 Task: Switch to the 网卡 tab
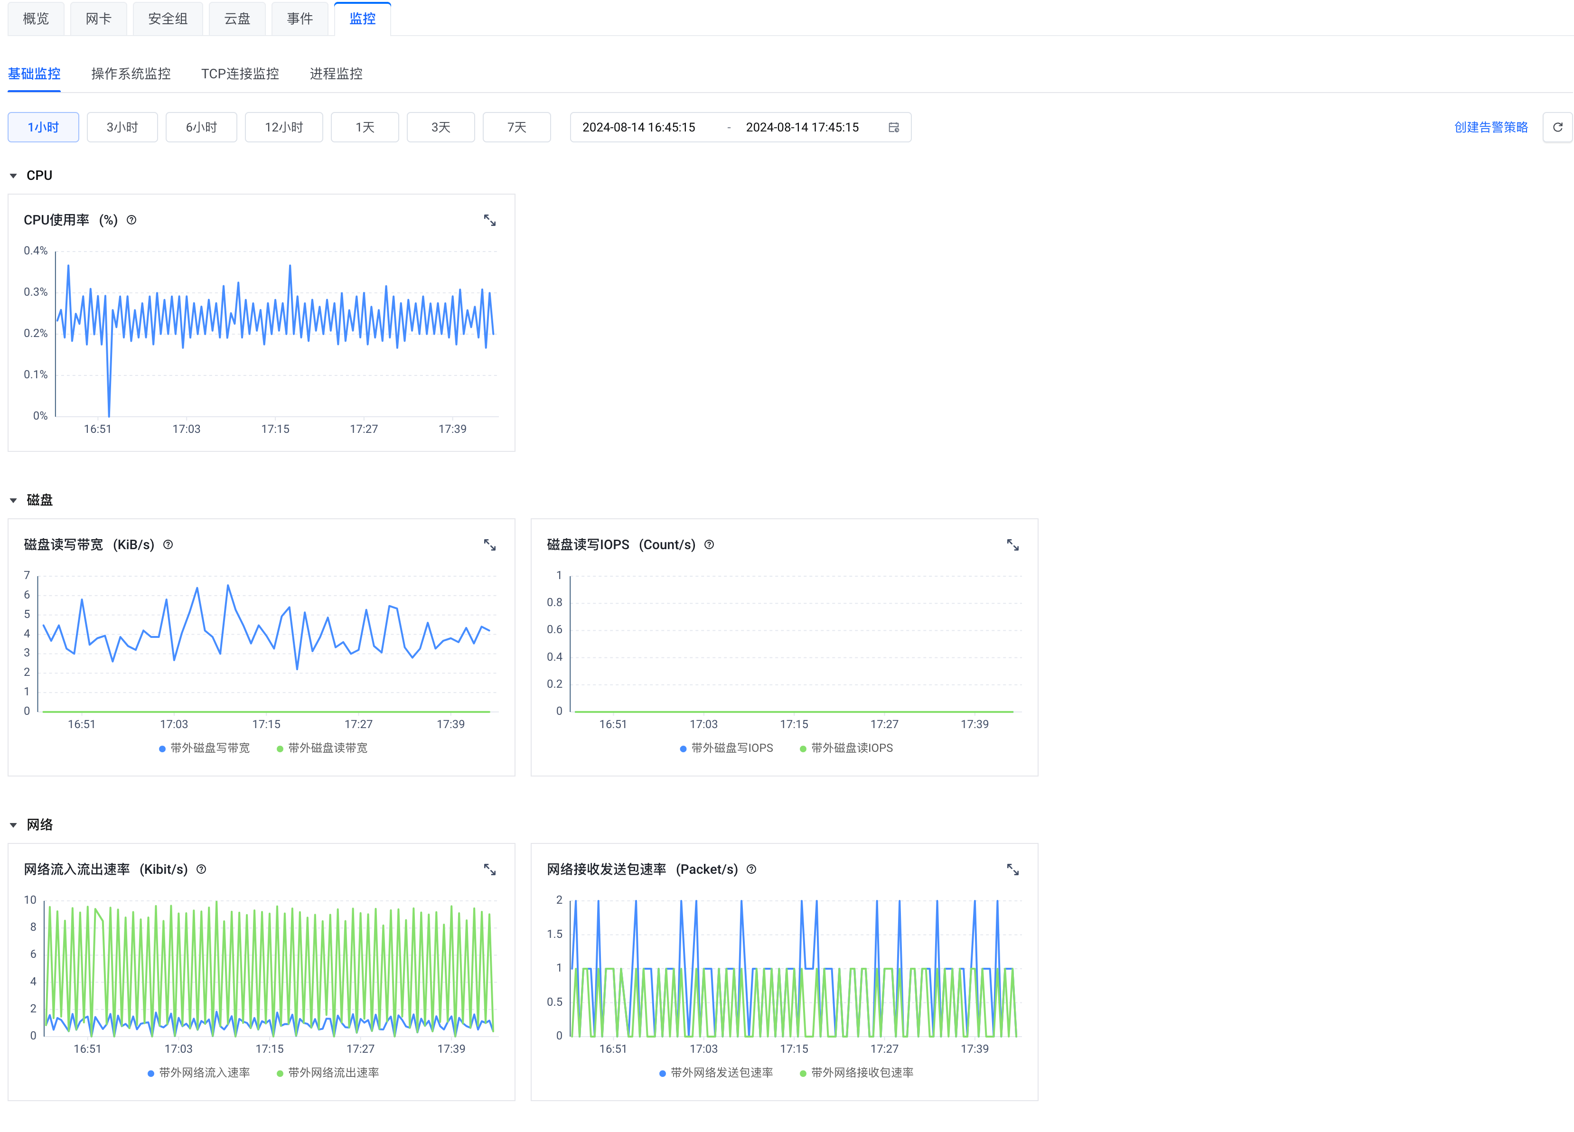[99, 19]
